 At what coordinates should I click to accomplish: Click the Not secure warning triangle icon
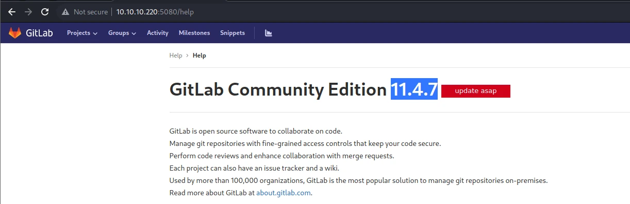[x=65, y=11]
